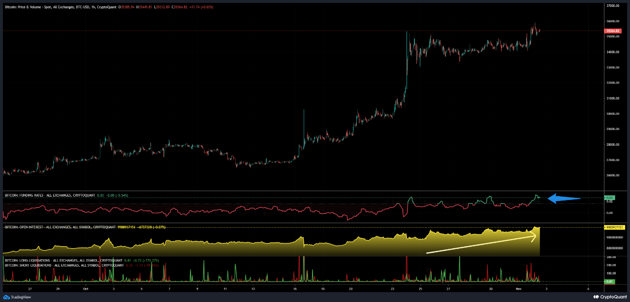The width and height of the screenshot is (630, 302).
Task: Expand the Open Interest pane legend
Action: coord(54,228)
